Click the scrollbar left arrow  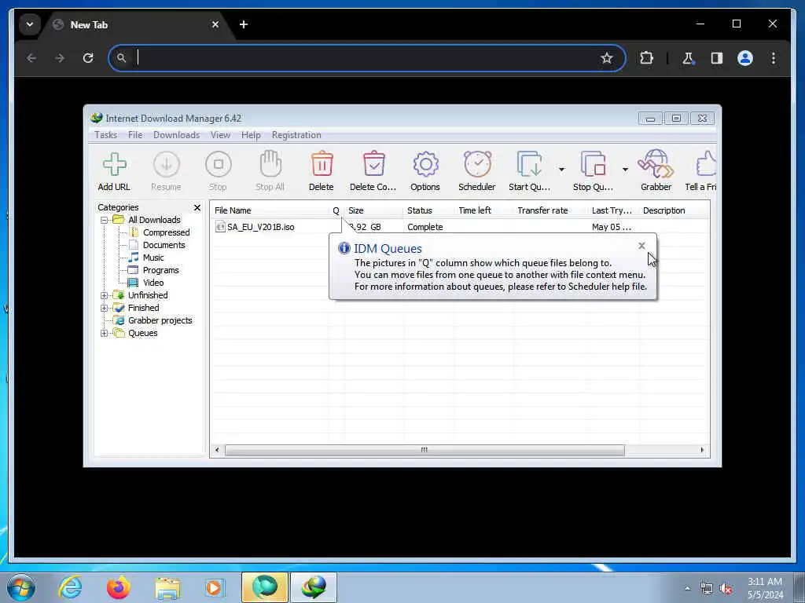217,450
